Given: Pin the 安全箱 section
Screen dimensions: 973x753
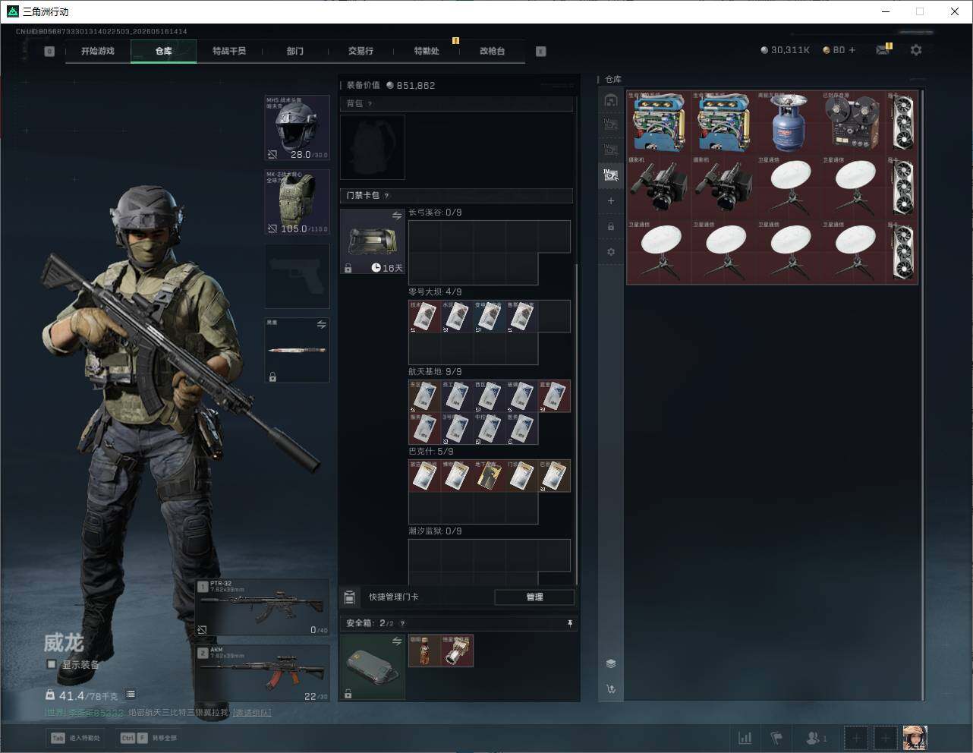Looking at the screenshot, I should click(x=570, y=623).
